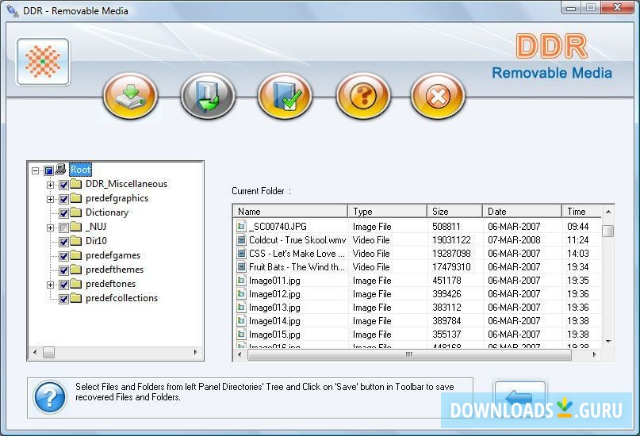Select the predefcollections folder label

click(x=121, y=298)
